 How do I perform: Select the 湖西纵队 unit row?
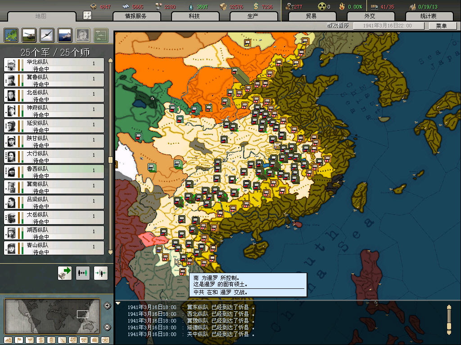[x=54, y=233]
